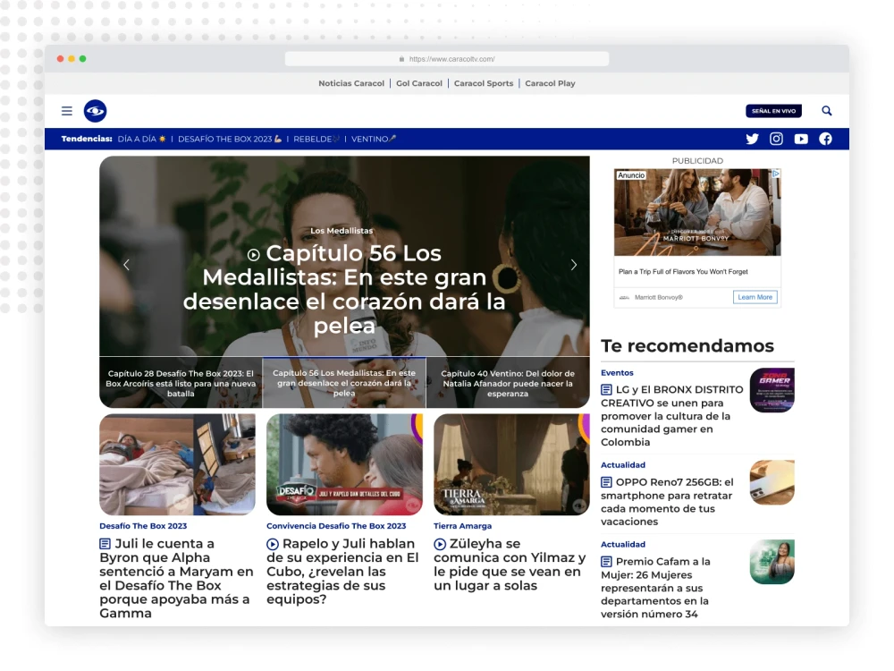Viewport: 894px width, 671px height.
Task: Click the Señal en Vivo button
Action: click(773, 111)
